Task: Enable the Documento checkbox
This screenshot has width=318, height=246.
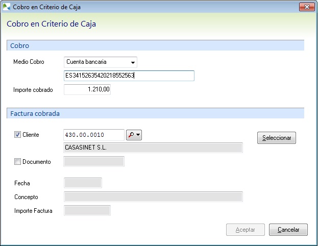Action: 18,162
